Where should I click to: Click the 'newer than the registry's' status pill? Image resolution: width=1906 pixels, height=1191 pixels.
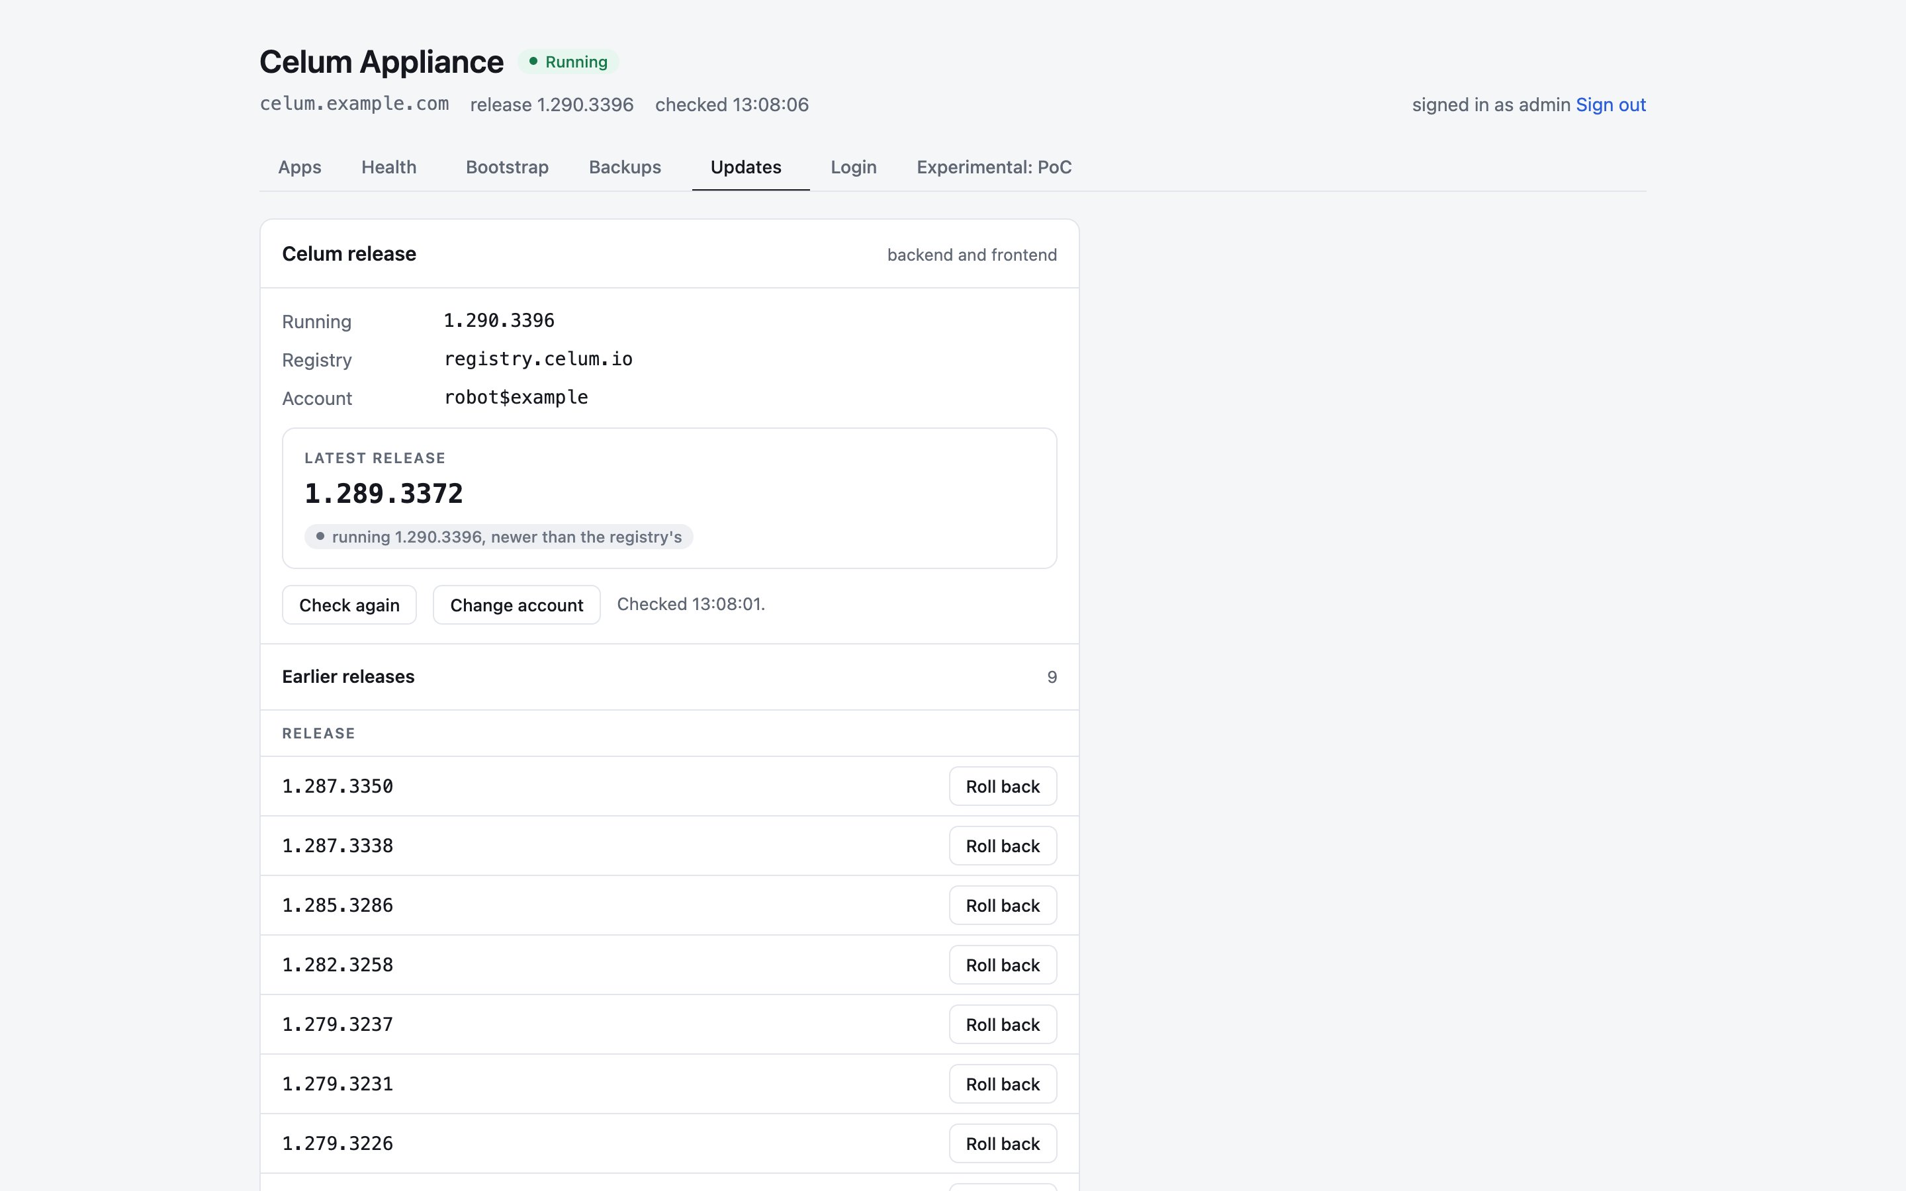[498, 537]
